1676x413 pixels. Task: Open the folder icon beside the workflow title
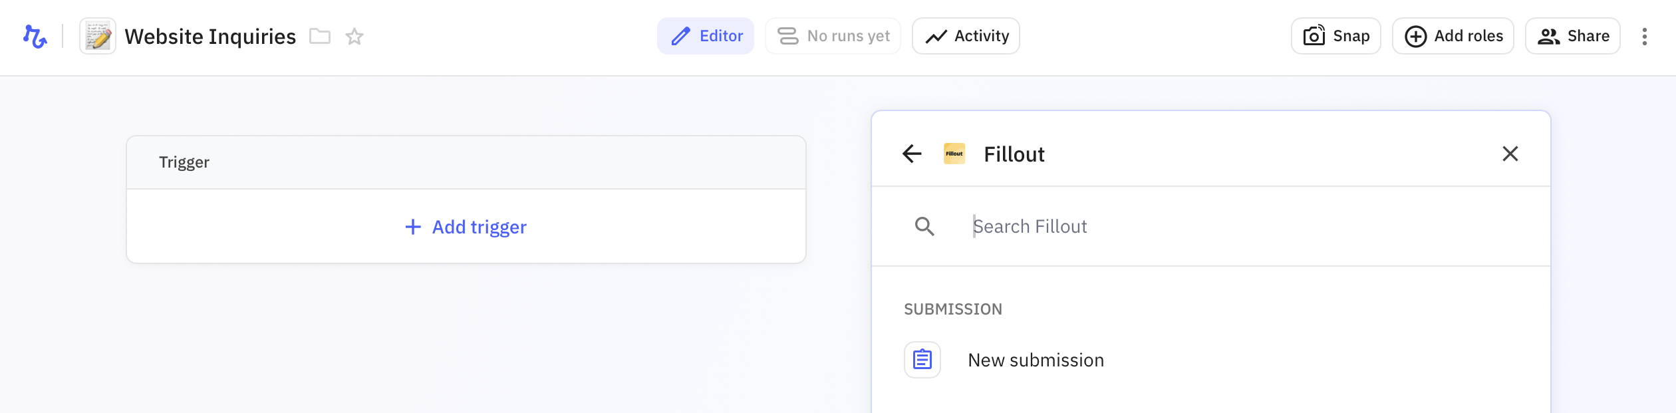pyautogui.click(x=320, y=37)
